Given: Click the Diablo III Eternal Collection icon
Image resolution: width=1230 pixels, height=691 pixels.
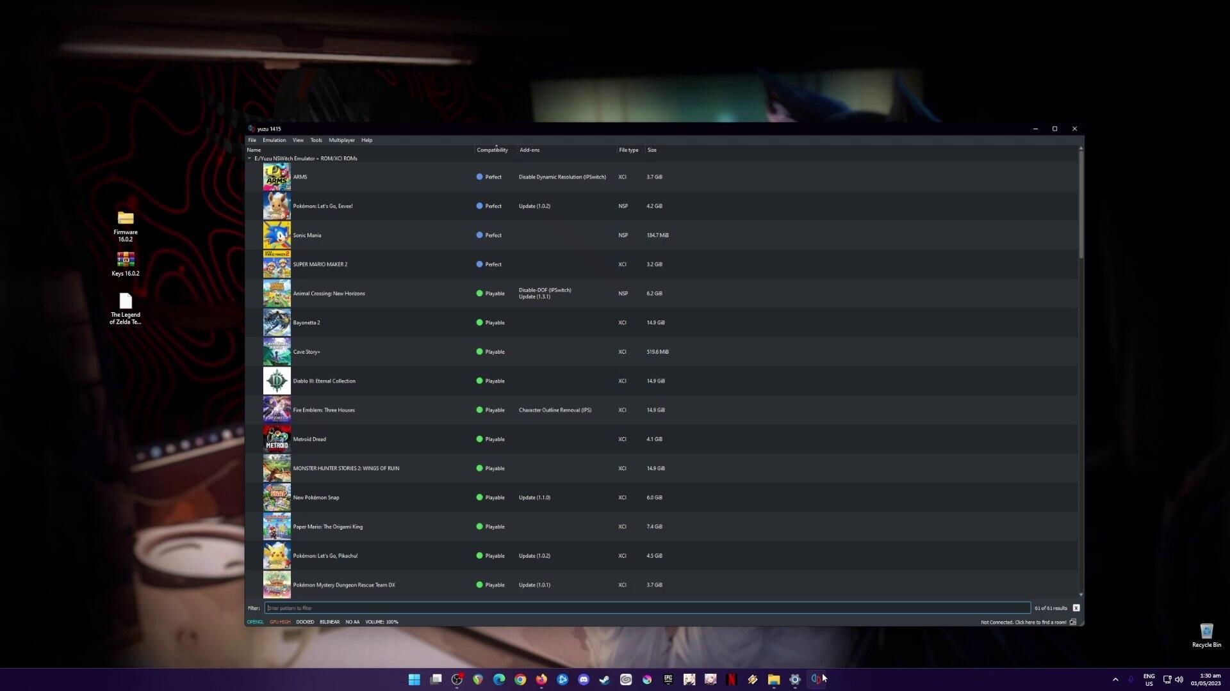Looking at the screenshot, I should pos(277,381).
